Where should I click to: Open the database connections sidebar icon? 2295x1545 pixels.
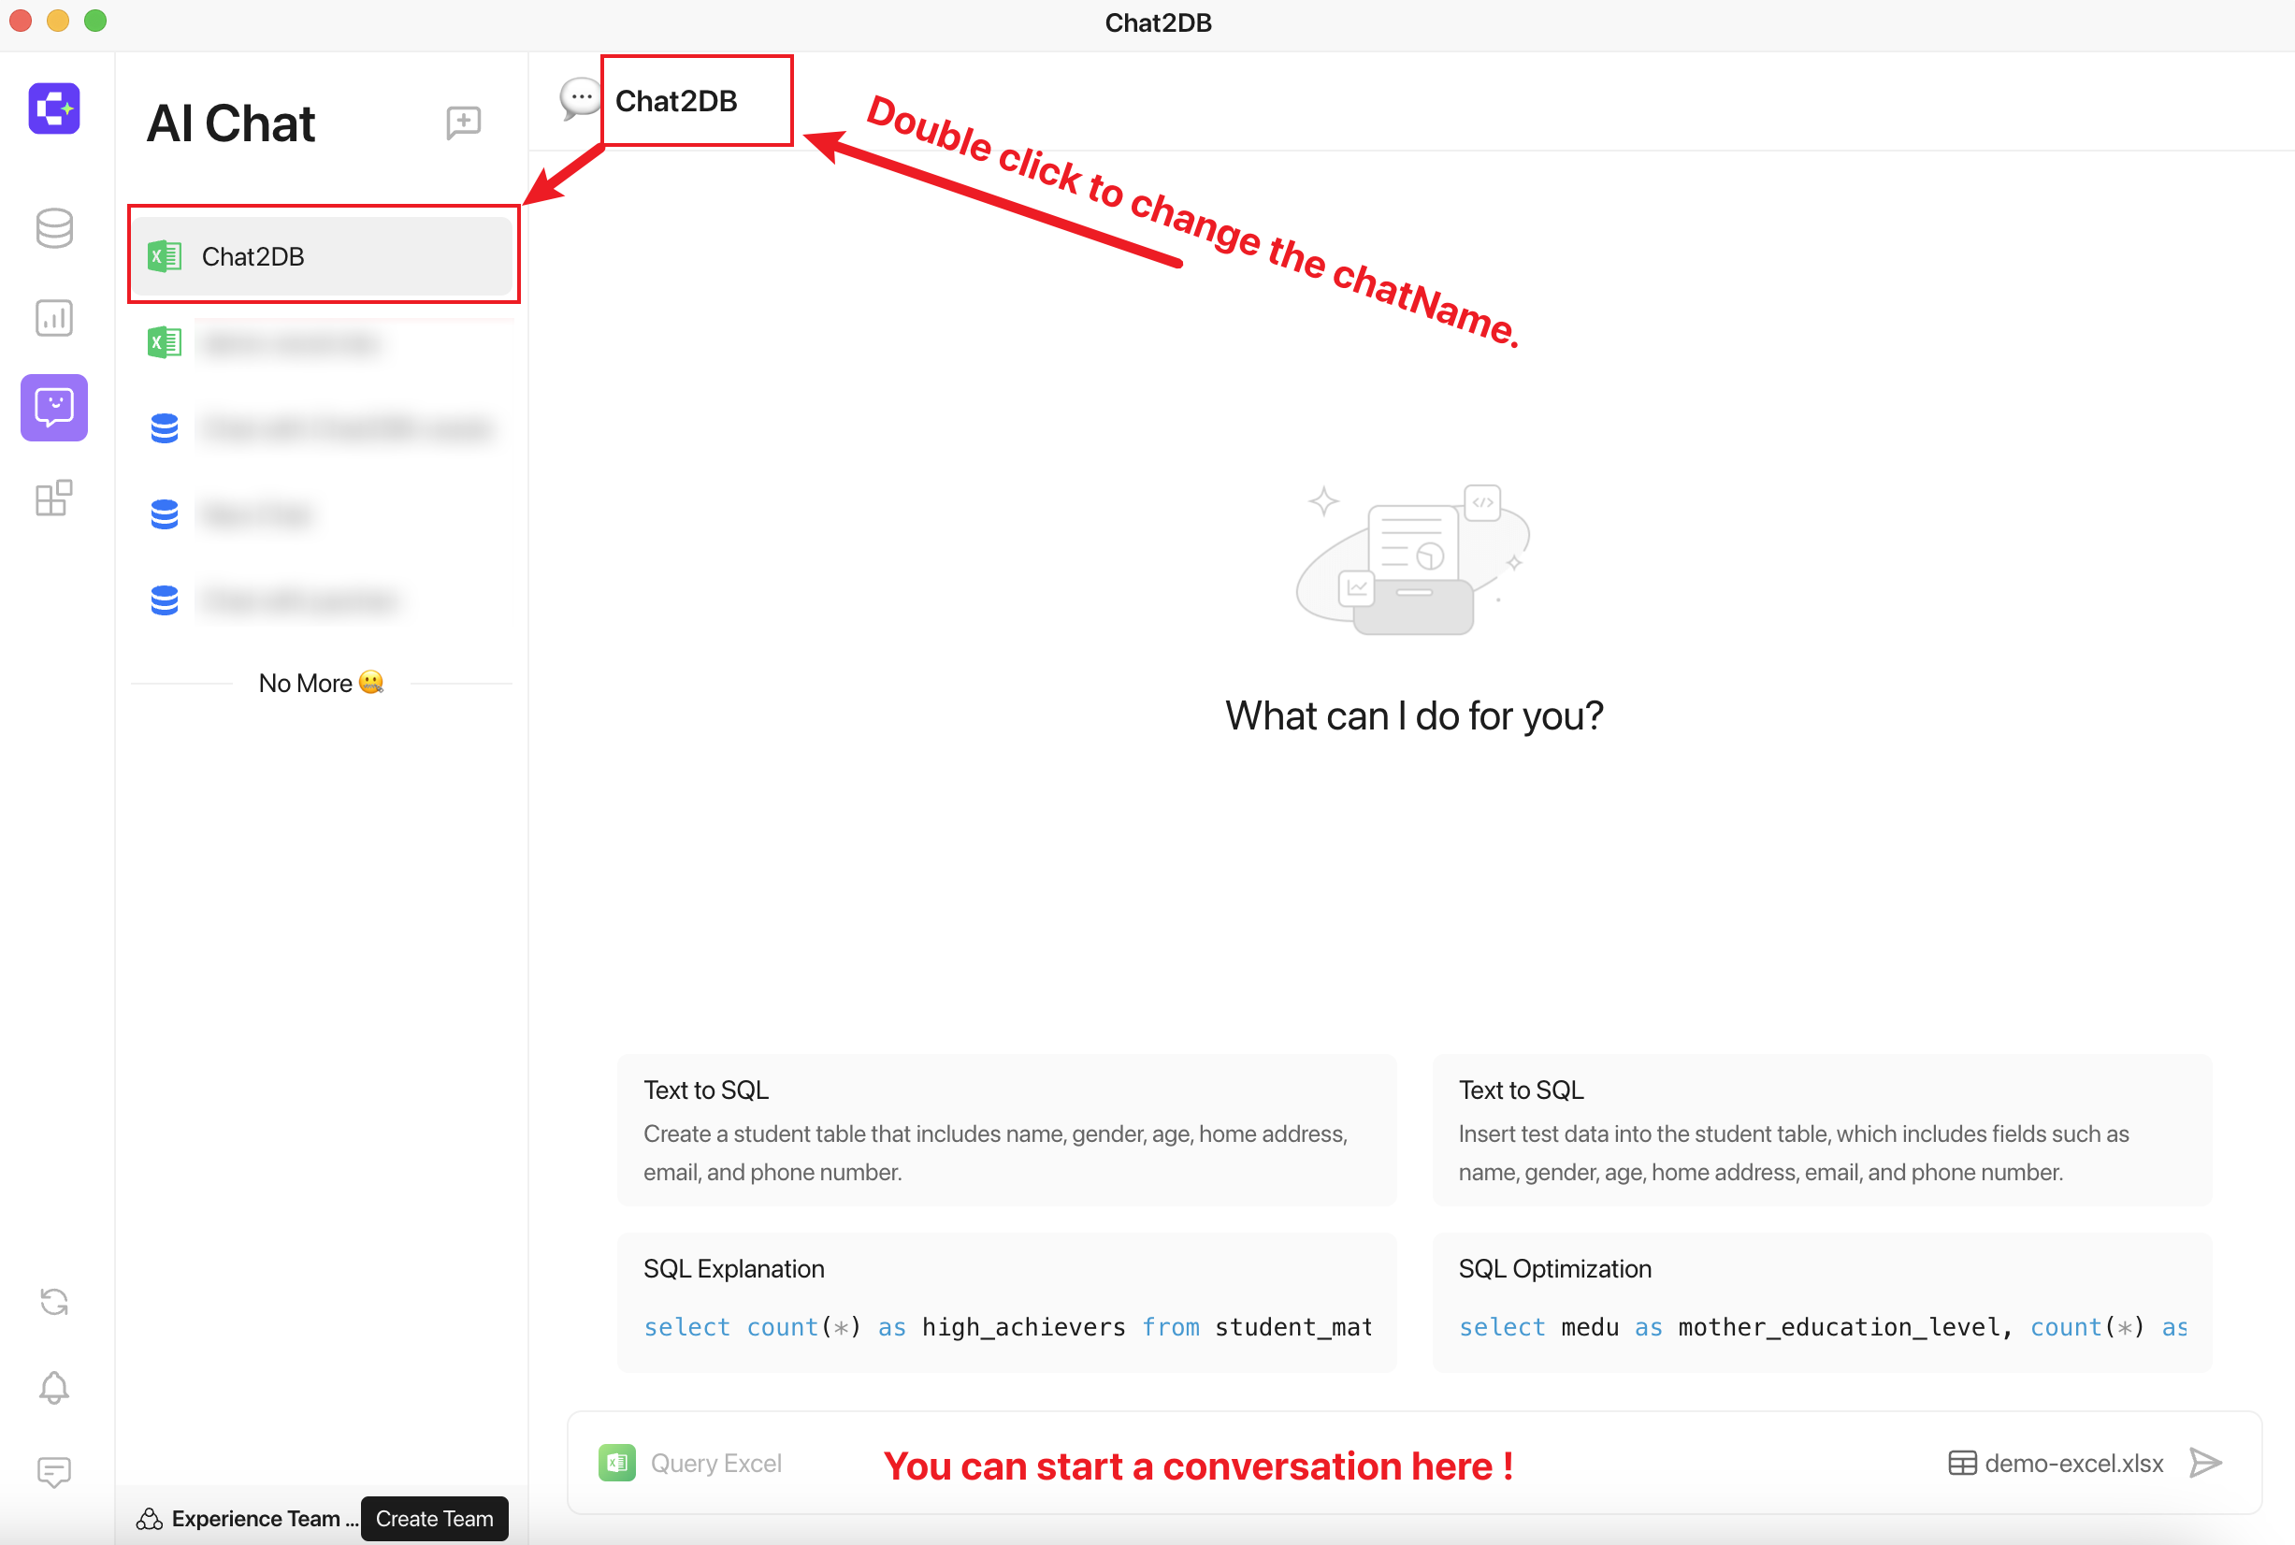54,228
